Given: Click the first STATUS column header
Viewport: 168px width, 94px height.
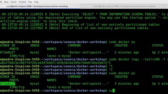Looking at the screenshot, I should click(158, 45).
